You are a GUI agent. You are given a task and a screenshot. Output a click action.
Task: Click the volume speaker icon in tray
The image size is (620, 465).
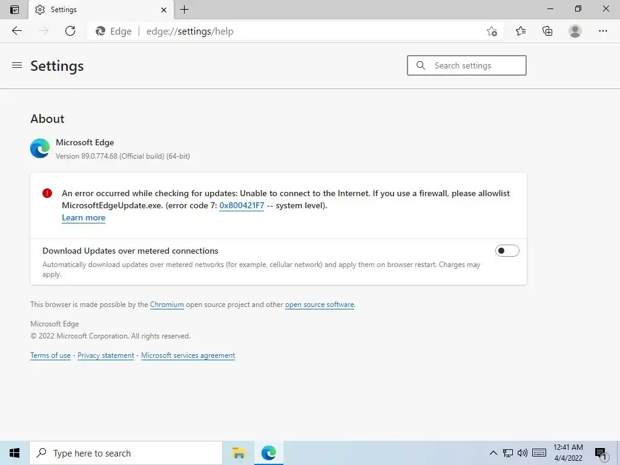pyautogui.click(x=523, y=453)
